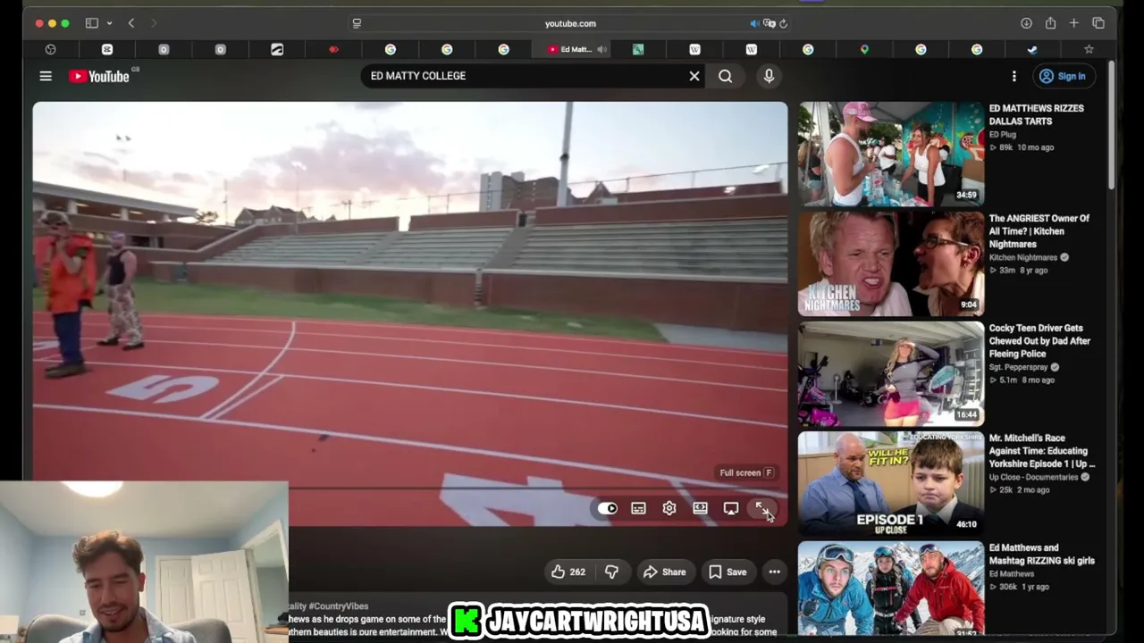Open 'Ed Matthews and Mashtag RIZZING ski girls' title
The height and width of the screenshot is (643, 1144).
1042,555
